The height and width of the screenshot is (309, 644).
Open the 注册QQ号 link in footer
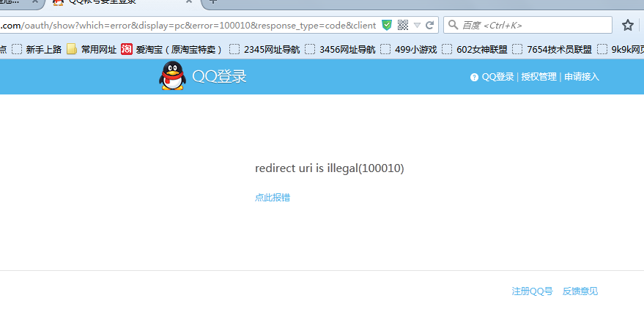tap(533, 291)
